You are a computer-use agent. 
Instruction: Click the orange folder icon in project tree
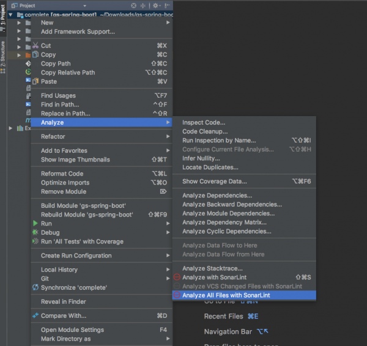(28, 55)
